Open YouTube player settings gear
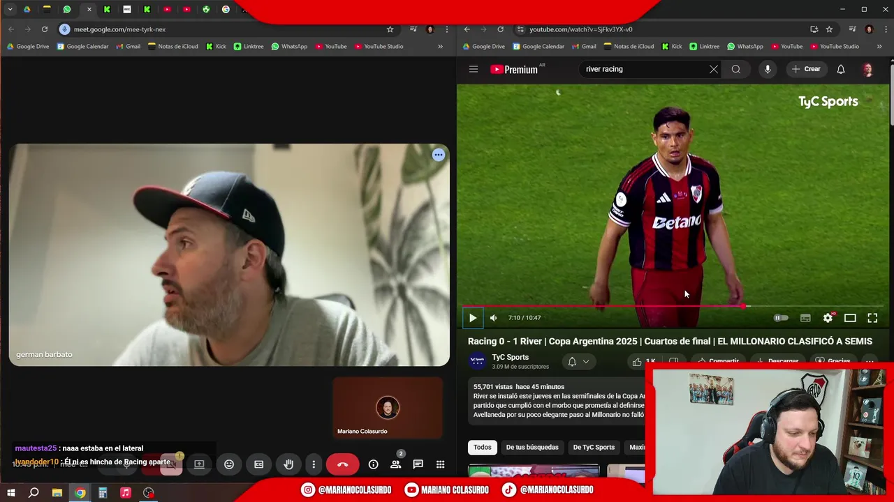Image resolution: width=894 pixels, height=502 pixels. 828,318
